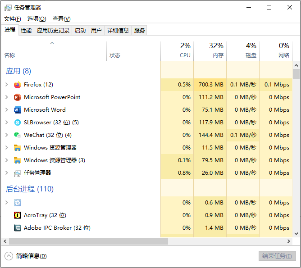Switch to the 应用历史记录 tab
This screenshot has width=301, height=268.
point(53,30)
